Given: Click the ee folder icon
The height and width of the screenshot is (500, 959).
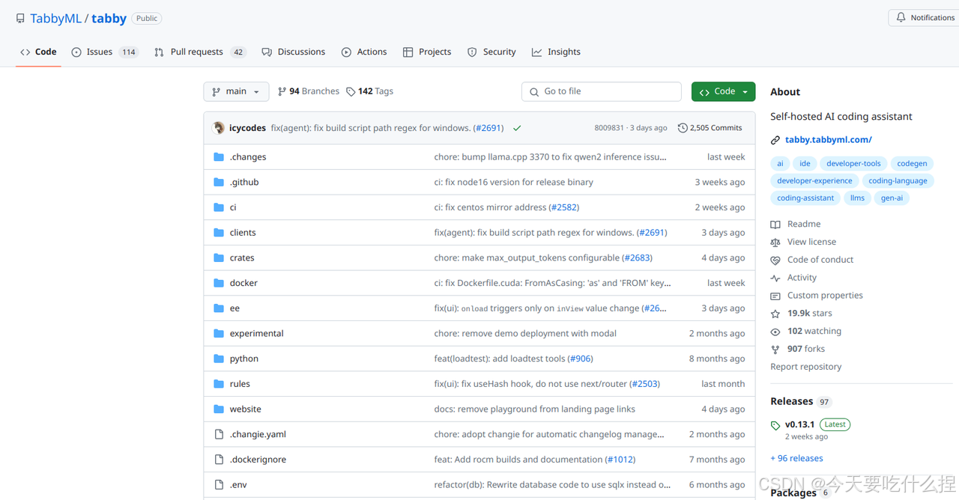Looking at the screenshot, I should 219,308.
